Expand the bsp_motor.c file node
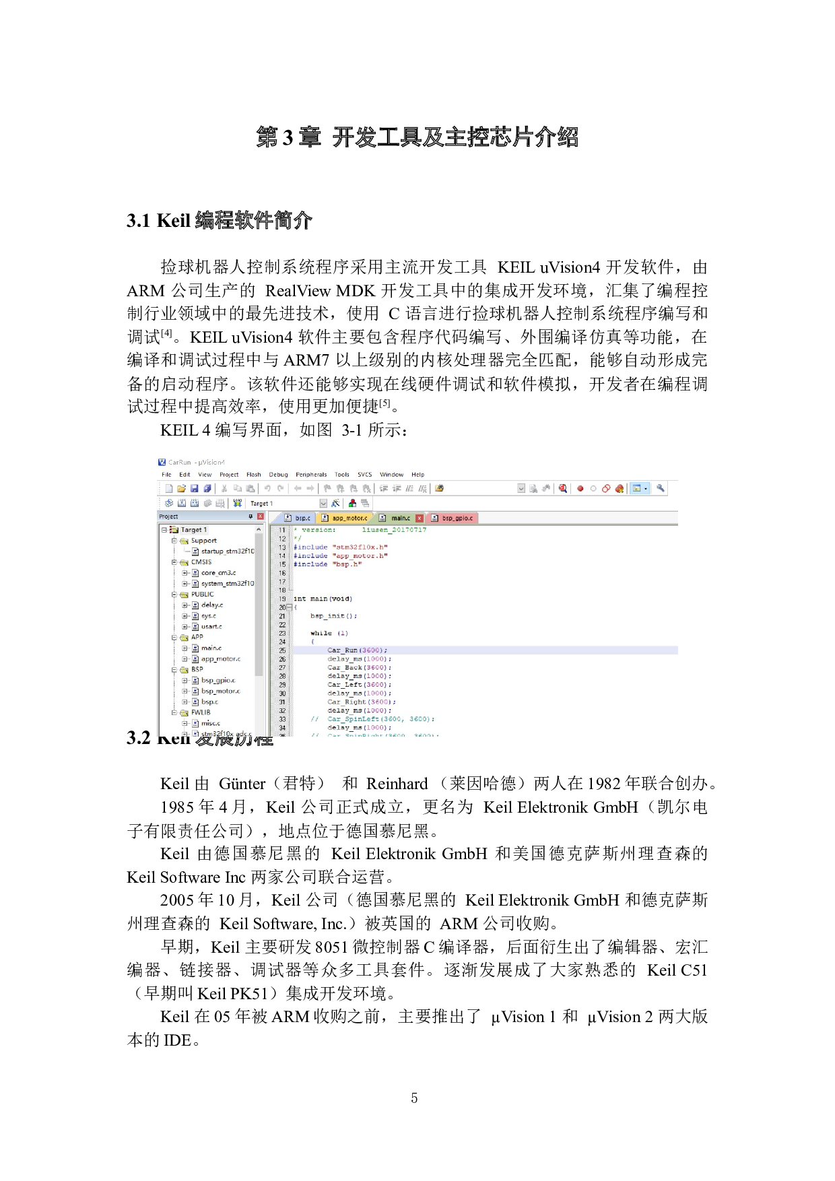 pos(185,691)
